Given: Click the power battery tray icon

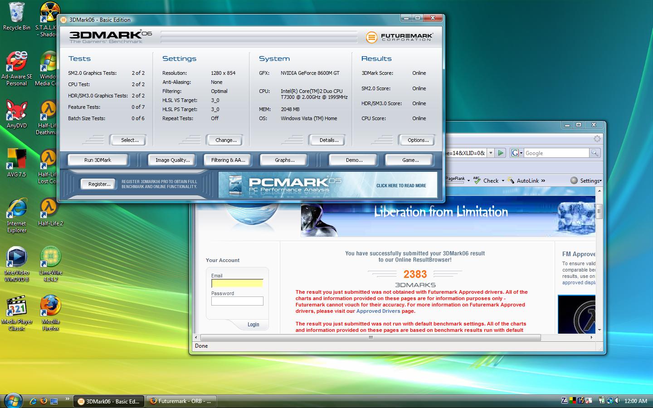Looking at the screenshot, I should pos(601,401).
